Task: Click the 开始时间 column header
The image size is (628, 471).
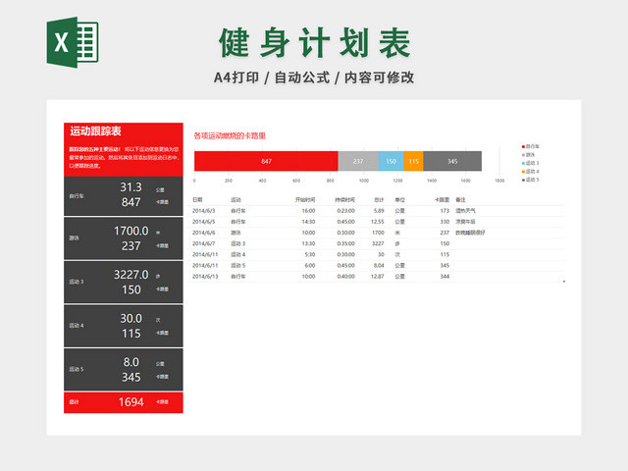Action: tap(305, 199)
